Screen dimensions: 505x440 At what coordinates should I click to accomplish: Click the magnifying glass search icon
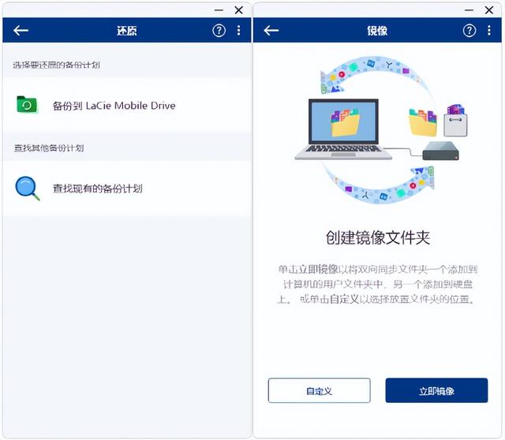point(28,188)
